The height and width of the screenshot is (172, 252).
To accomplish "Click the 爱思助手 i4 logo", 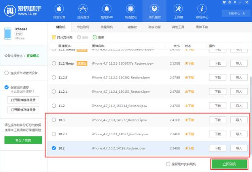I will 23,11.
